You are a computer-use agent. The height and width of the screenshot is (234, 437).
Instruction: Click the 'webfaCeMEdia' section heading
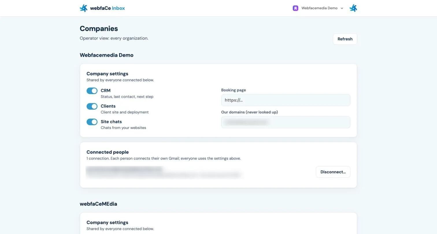(x=98, y=204)
